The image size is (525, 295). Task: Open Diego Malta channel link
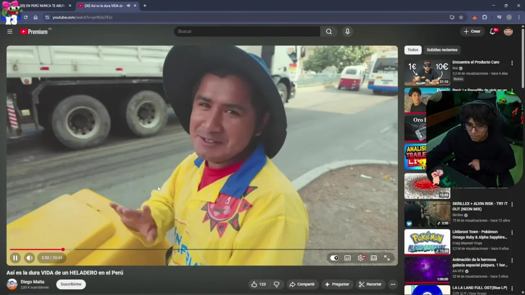(32, 282)
